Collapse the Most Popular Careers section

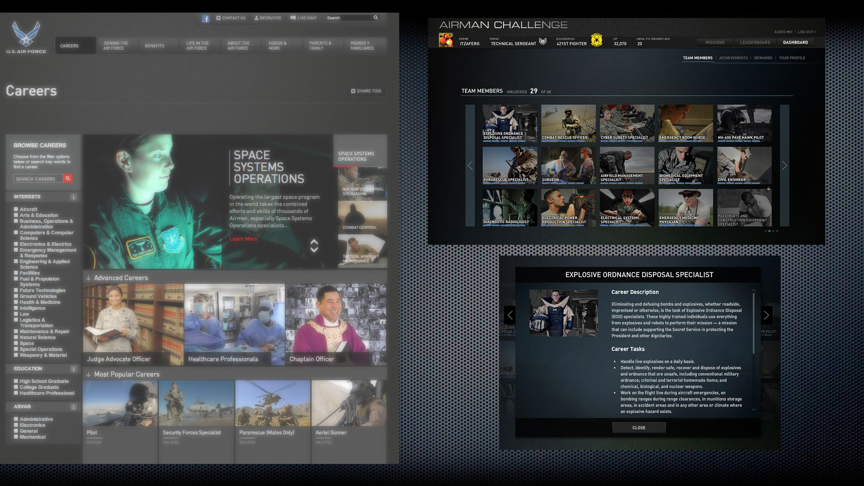(x=89, y=374)
